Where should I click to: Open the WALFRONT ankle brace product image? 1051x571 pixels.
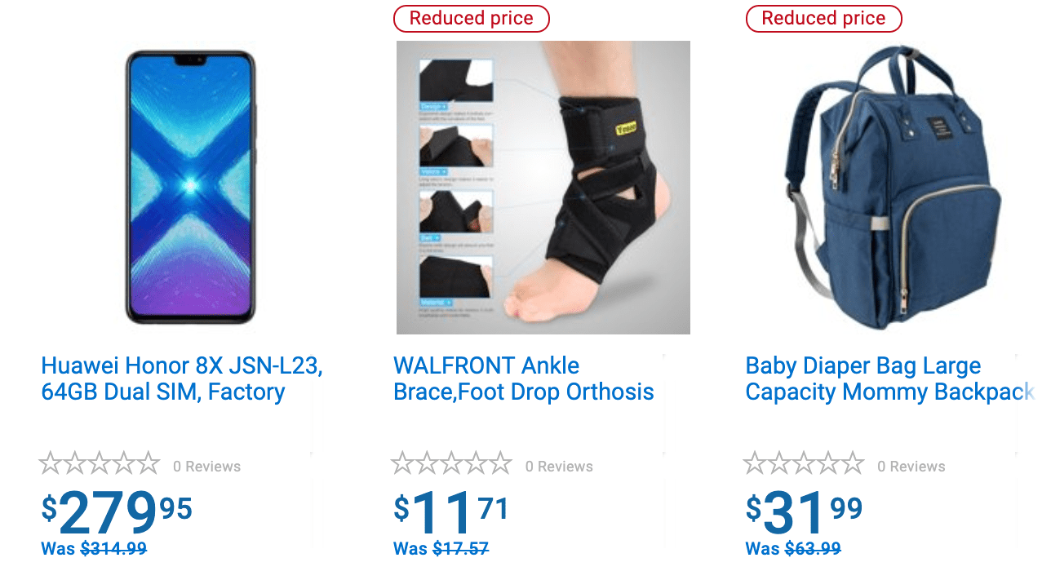(543, 188)
